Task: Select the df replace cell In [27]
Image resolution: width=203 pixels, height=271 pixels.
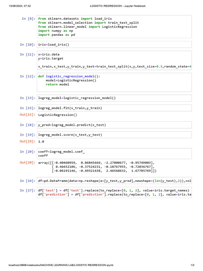Action: 114,192
